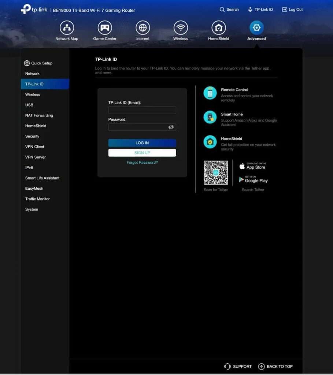
Task: Click the Back To Top arrow icon
Action: (261, 366)
